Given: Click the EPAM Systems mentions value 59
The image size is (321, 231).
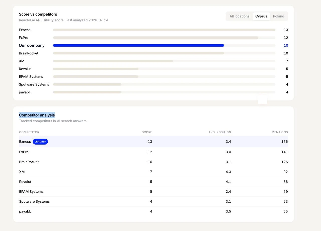Looking at the screenshot, I should pos(285,191).
